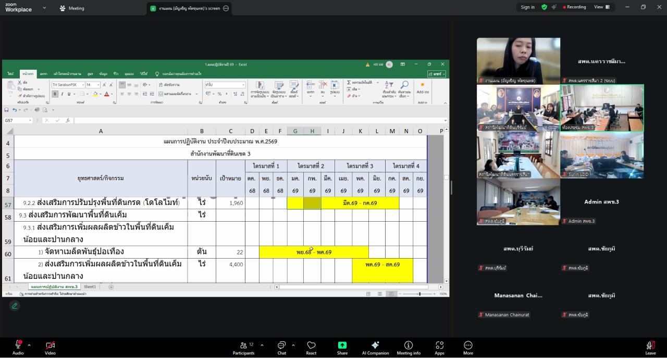This screenshot has height=358, width=667.
Task: Expand the Participants options arrow
Action: pos(262,345)
